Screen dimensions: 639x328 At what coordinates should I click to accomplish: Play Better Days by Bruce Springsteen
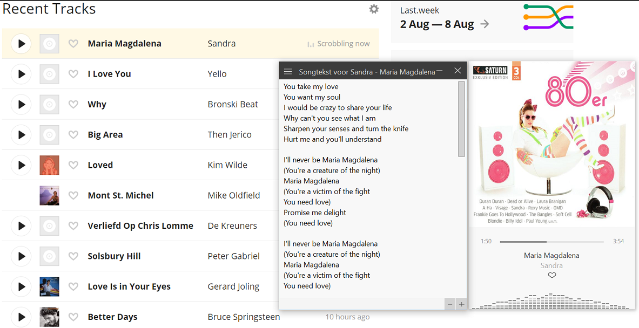pyautogui.click(x=21, y=317)
